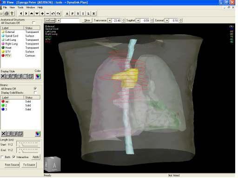Rotate view right with right arrow icon
The image size is (238, 178).
coord(26,13)
